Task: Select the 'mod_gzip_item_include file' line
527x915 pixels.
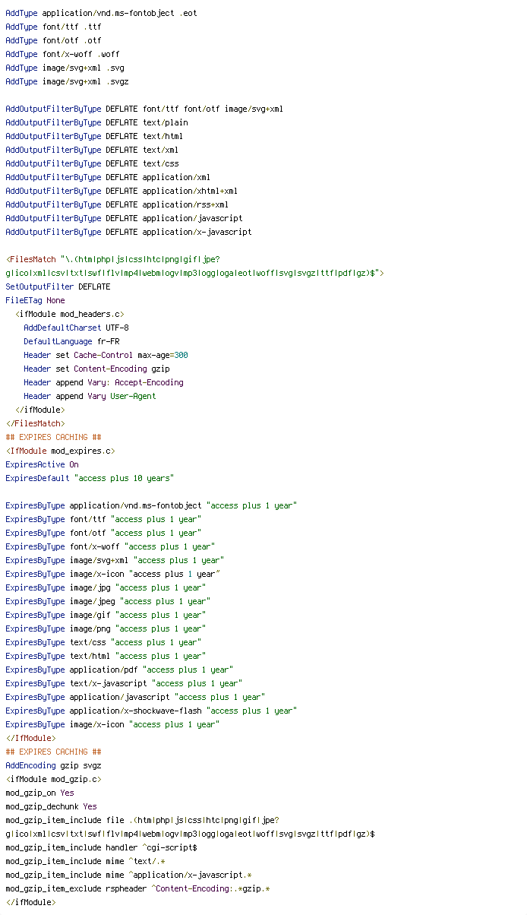Action: (x=142, y=820)
